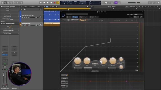Adjust the Pro-C 2 Threshold knob
Screen dimensions: 161x90
pyautogui.click(x=77, y=61)
